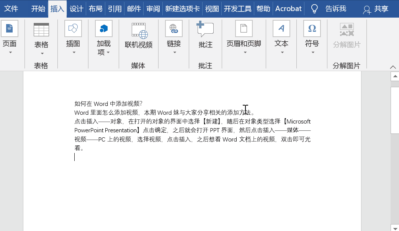Screen dimensions: 399x231
Task: Click the 表格 table grid icon
Action: tap(41, 30)
